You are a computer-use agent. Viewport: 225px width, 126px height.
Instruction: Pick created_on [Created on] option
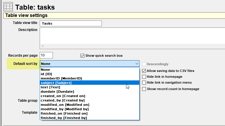click(90, 96)
